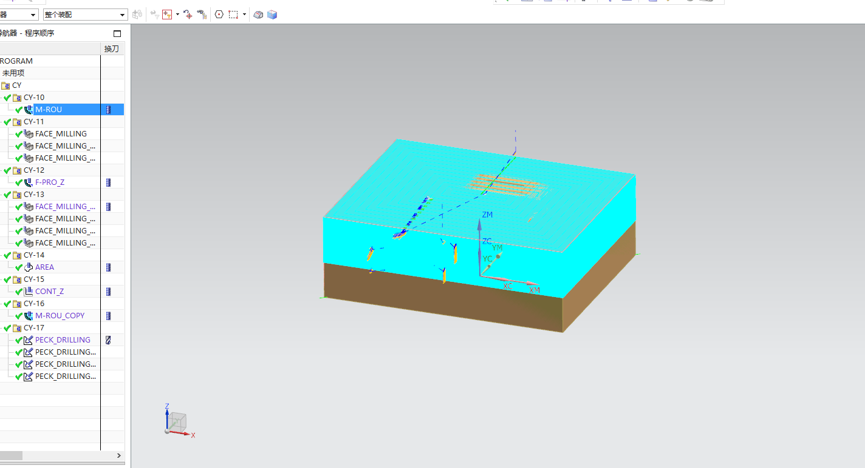
Task: Click the 换刀 column header
Action: 112,48
